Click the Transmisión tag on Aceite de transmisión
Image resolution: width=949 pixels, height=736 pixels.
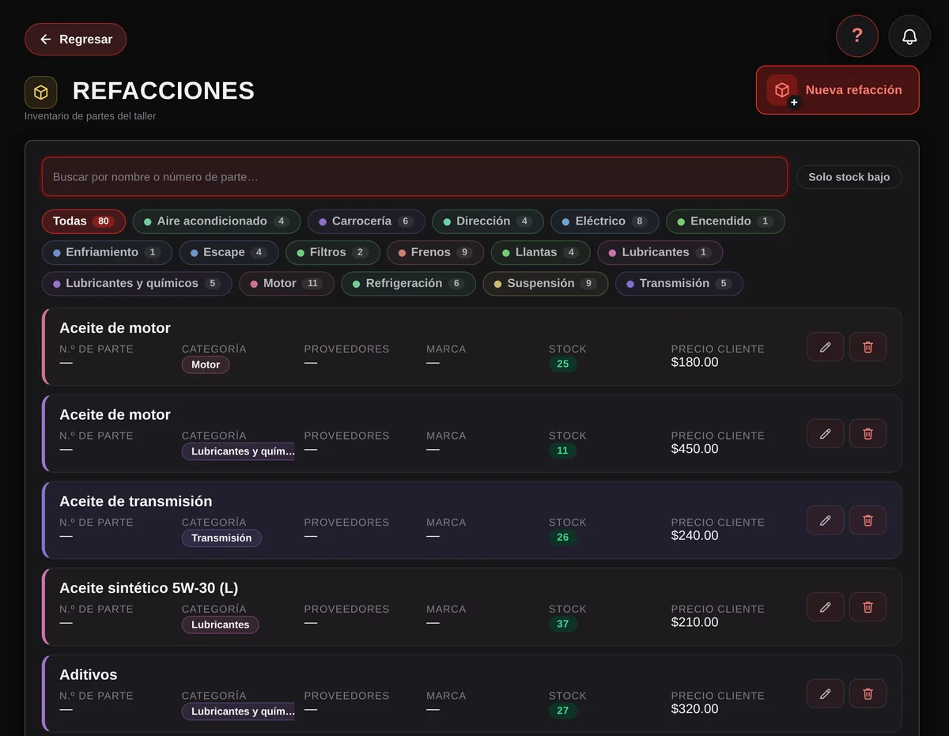221,538
